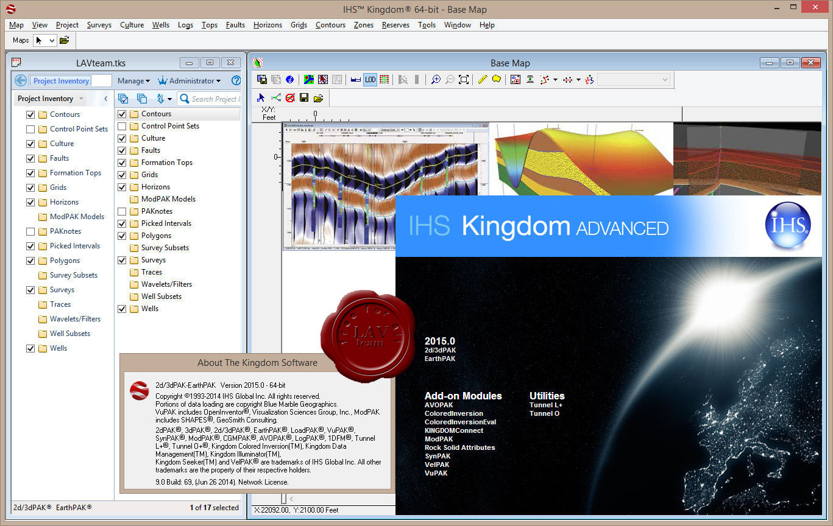Select the blue arrow pointer tool
The height and width of the screenshot is (526, 833).
coord(261,97)
